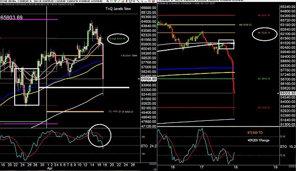Click the 47120.00 price axis label
The width and height of the screenshot is (296, 171).
[x=149, y=126]
